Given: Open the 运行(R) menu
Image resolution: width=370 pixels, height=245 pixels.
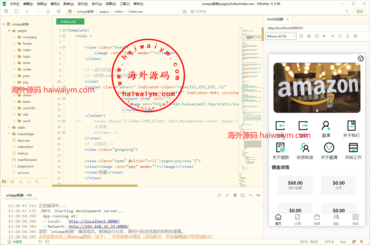Looking at the screenshot, I should point(83,4).
